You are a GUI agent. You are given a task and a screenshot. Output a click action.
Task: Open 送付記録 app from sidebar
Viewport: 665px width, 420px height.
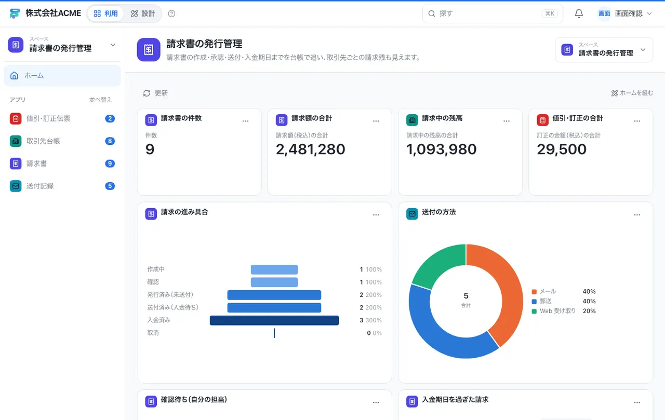click(x=62, y=186)
